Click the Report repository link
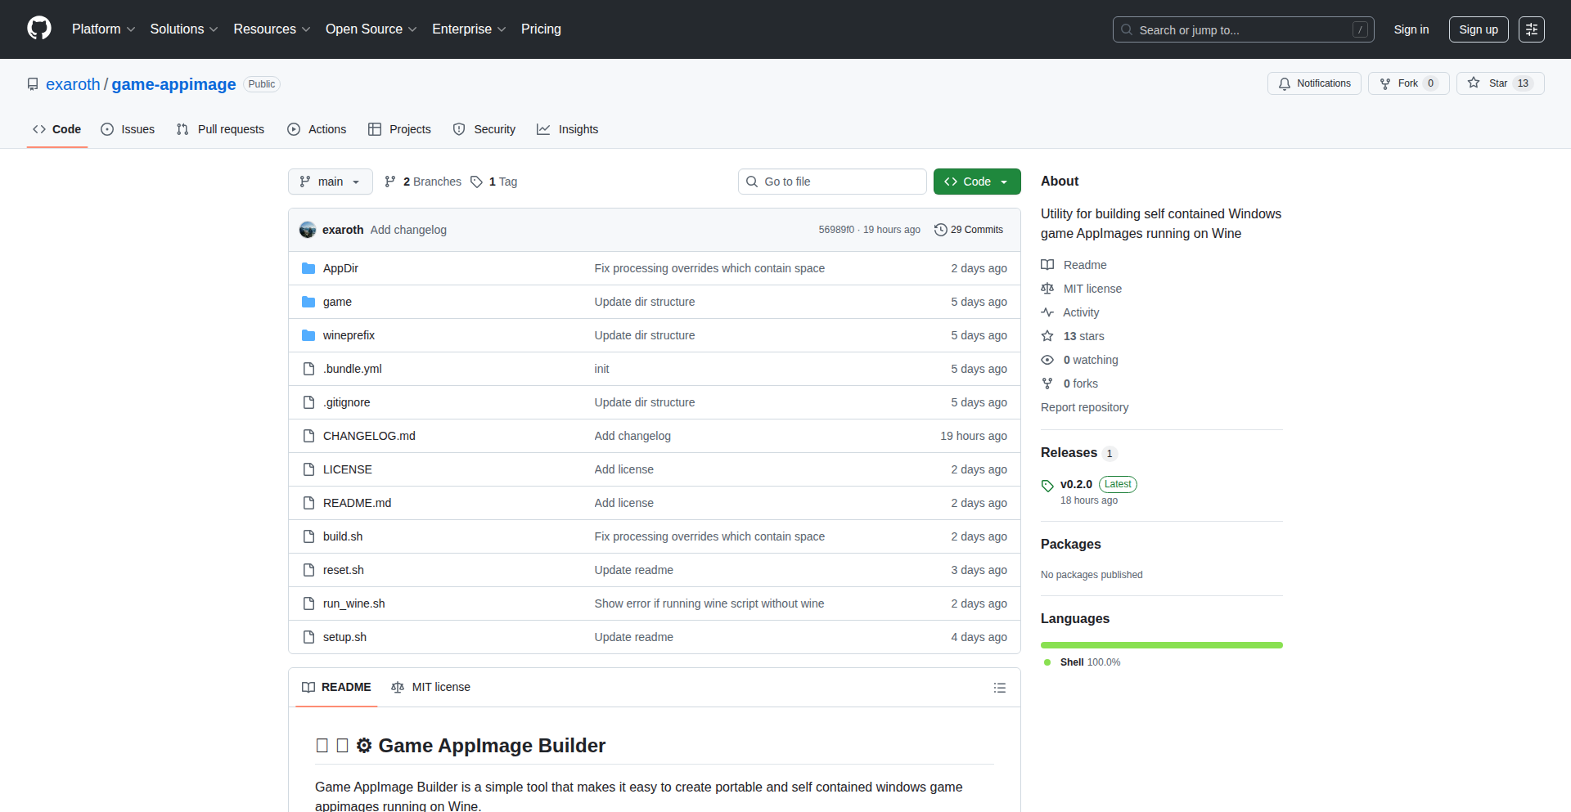This screenshot has height=812, width=1571. pyautogui.click(x=1084, y=407)
